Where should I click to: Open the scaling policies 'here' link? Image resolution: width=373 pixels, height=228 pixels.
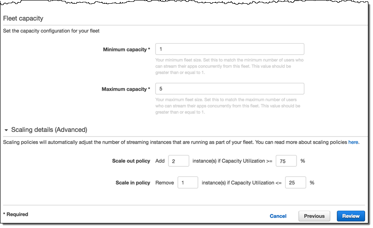[x=353, y=142]
